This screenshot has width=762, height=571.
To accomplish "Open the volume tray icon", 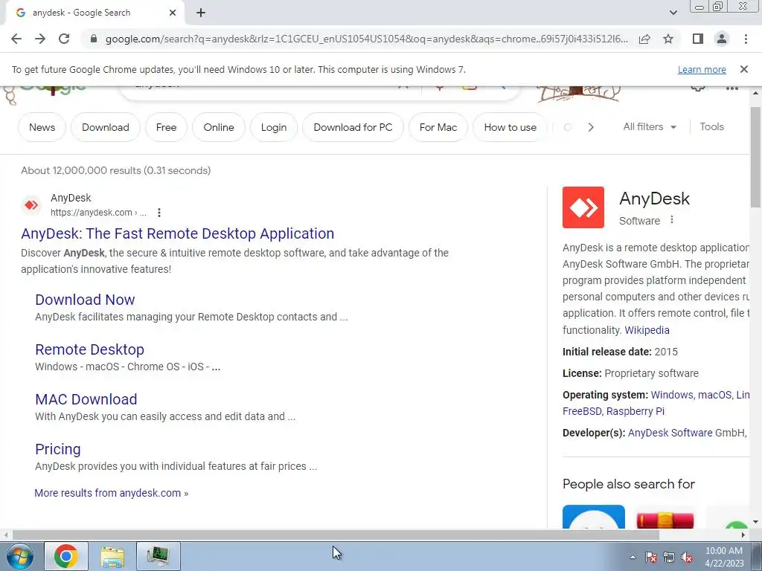I will click(x=687, y=557).
